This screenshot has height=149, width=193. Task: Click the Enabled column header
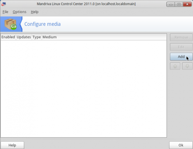coord(8,37)
